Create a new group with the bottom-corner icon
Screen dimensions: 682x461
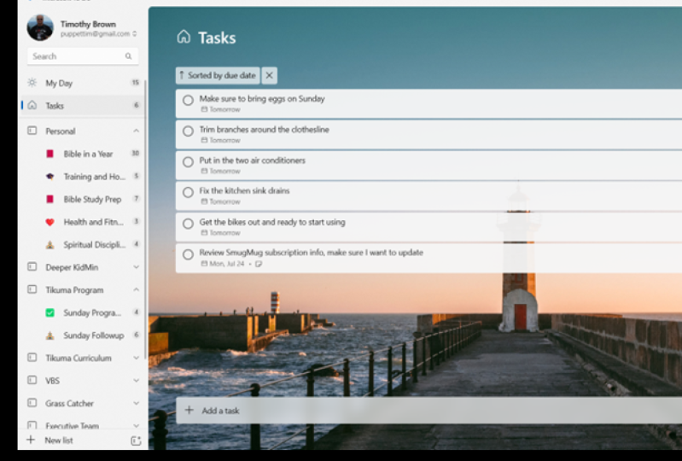click(x=136, y=441)
